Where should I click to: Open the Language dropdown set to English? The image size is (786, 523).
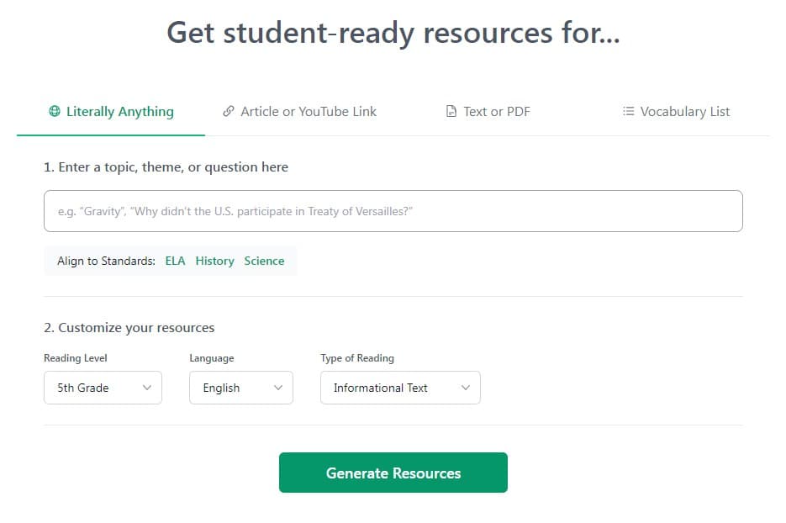241,388
